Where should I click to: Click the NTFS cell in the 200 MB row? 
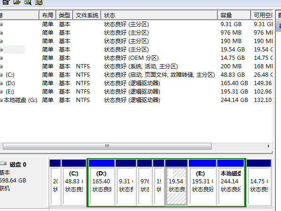(83, 66)
